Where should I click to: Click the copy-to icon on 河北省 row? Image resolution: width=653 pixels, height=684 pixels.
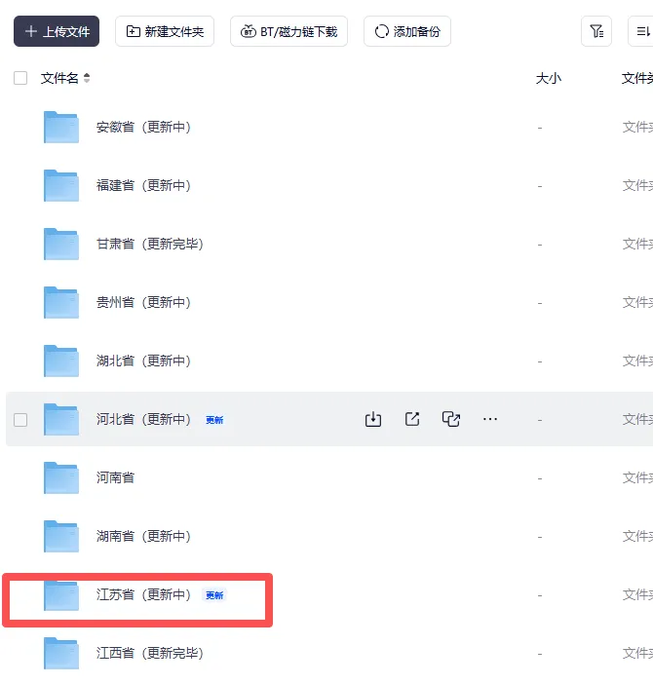click(451, 419)
